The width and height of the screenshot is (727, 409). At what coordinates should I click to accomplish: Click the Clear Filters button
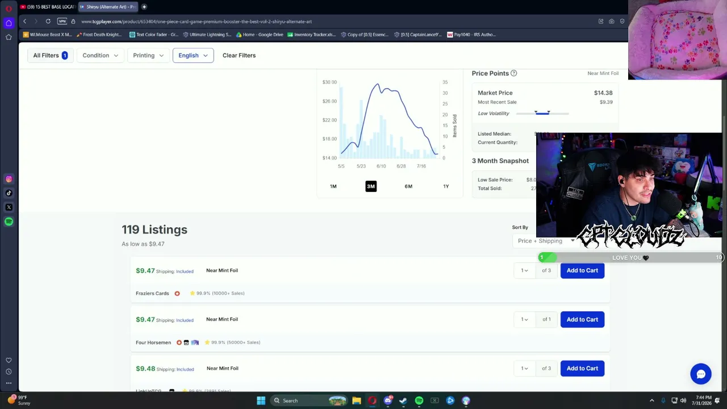pyautogui.click(x=239, y=55)
